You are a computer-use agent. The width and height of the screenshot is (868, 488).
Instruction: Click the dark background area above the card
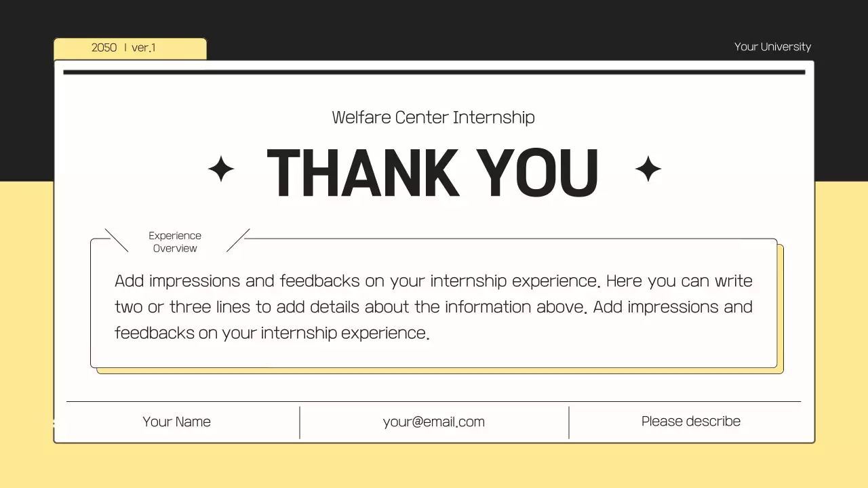[x=434, y=20]
